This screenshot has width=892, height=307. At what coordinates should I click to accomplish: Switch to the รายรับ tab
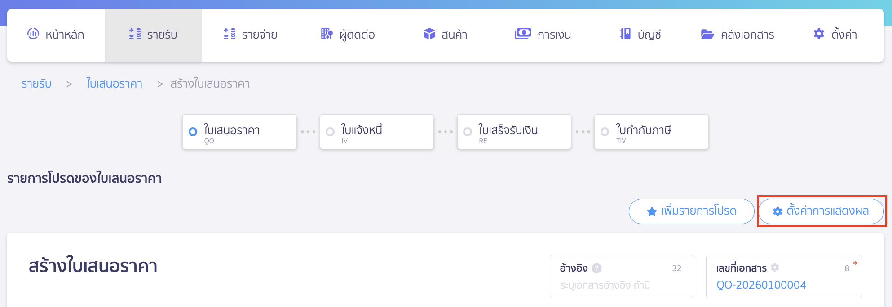[153, 34]
